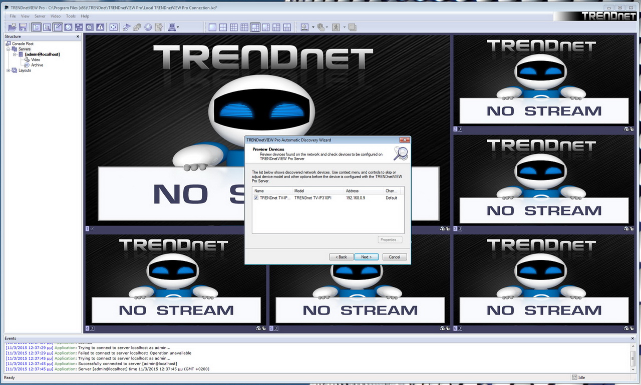Open the File menu
641x385 pixels.
click(13, 16)
